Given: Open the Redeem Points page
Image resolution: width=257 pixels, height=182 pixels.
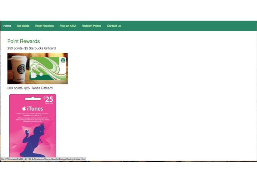Looking at the screenshot, I should (x=91, y=26).
